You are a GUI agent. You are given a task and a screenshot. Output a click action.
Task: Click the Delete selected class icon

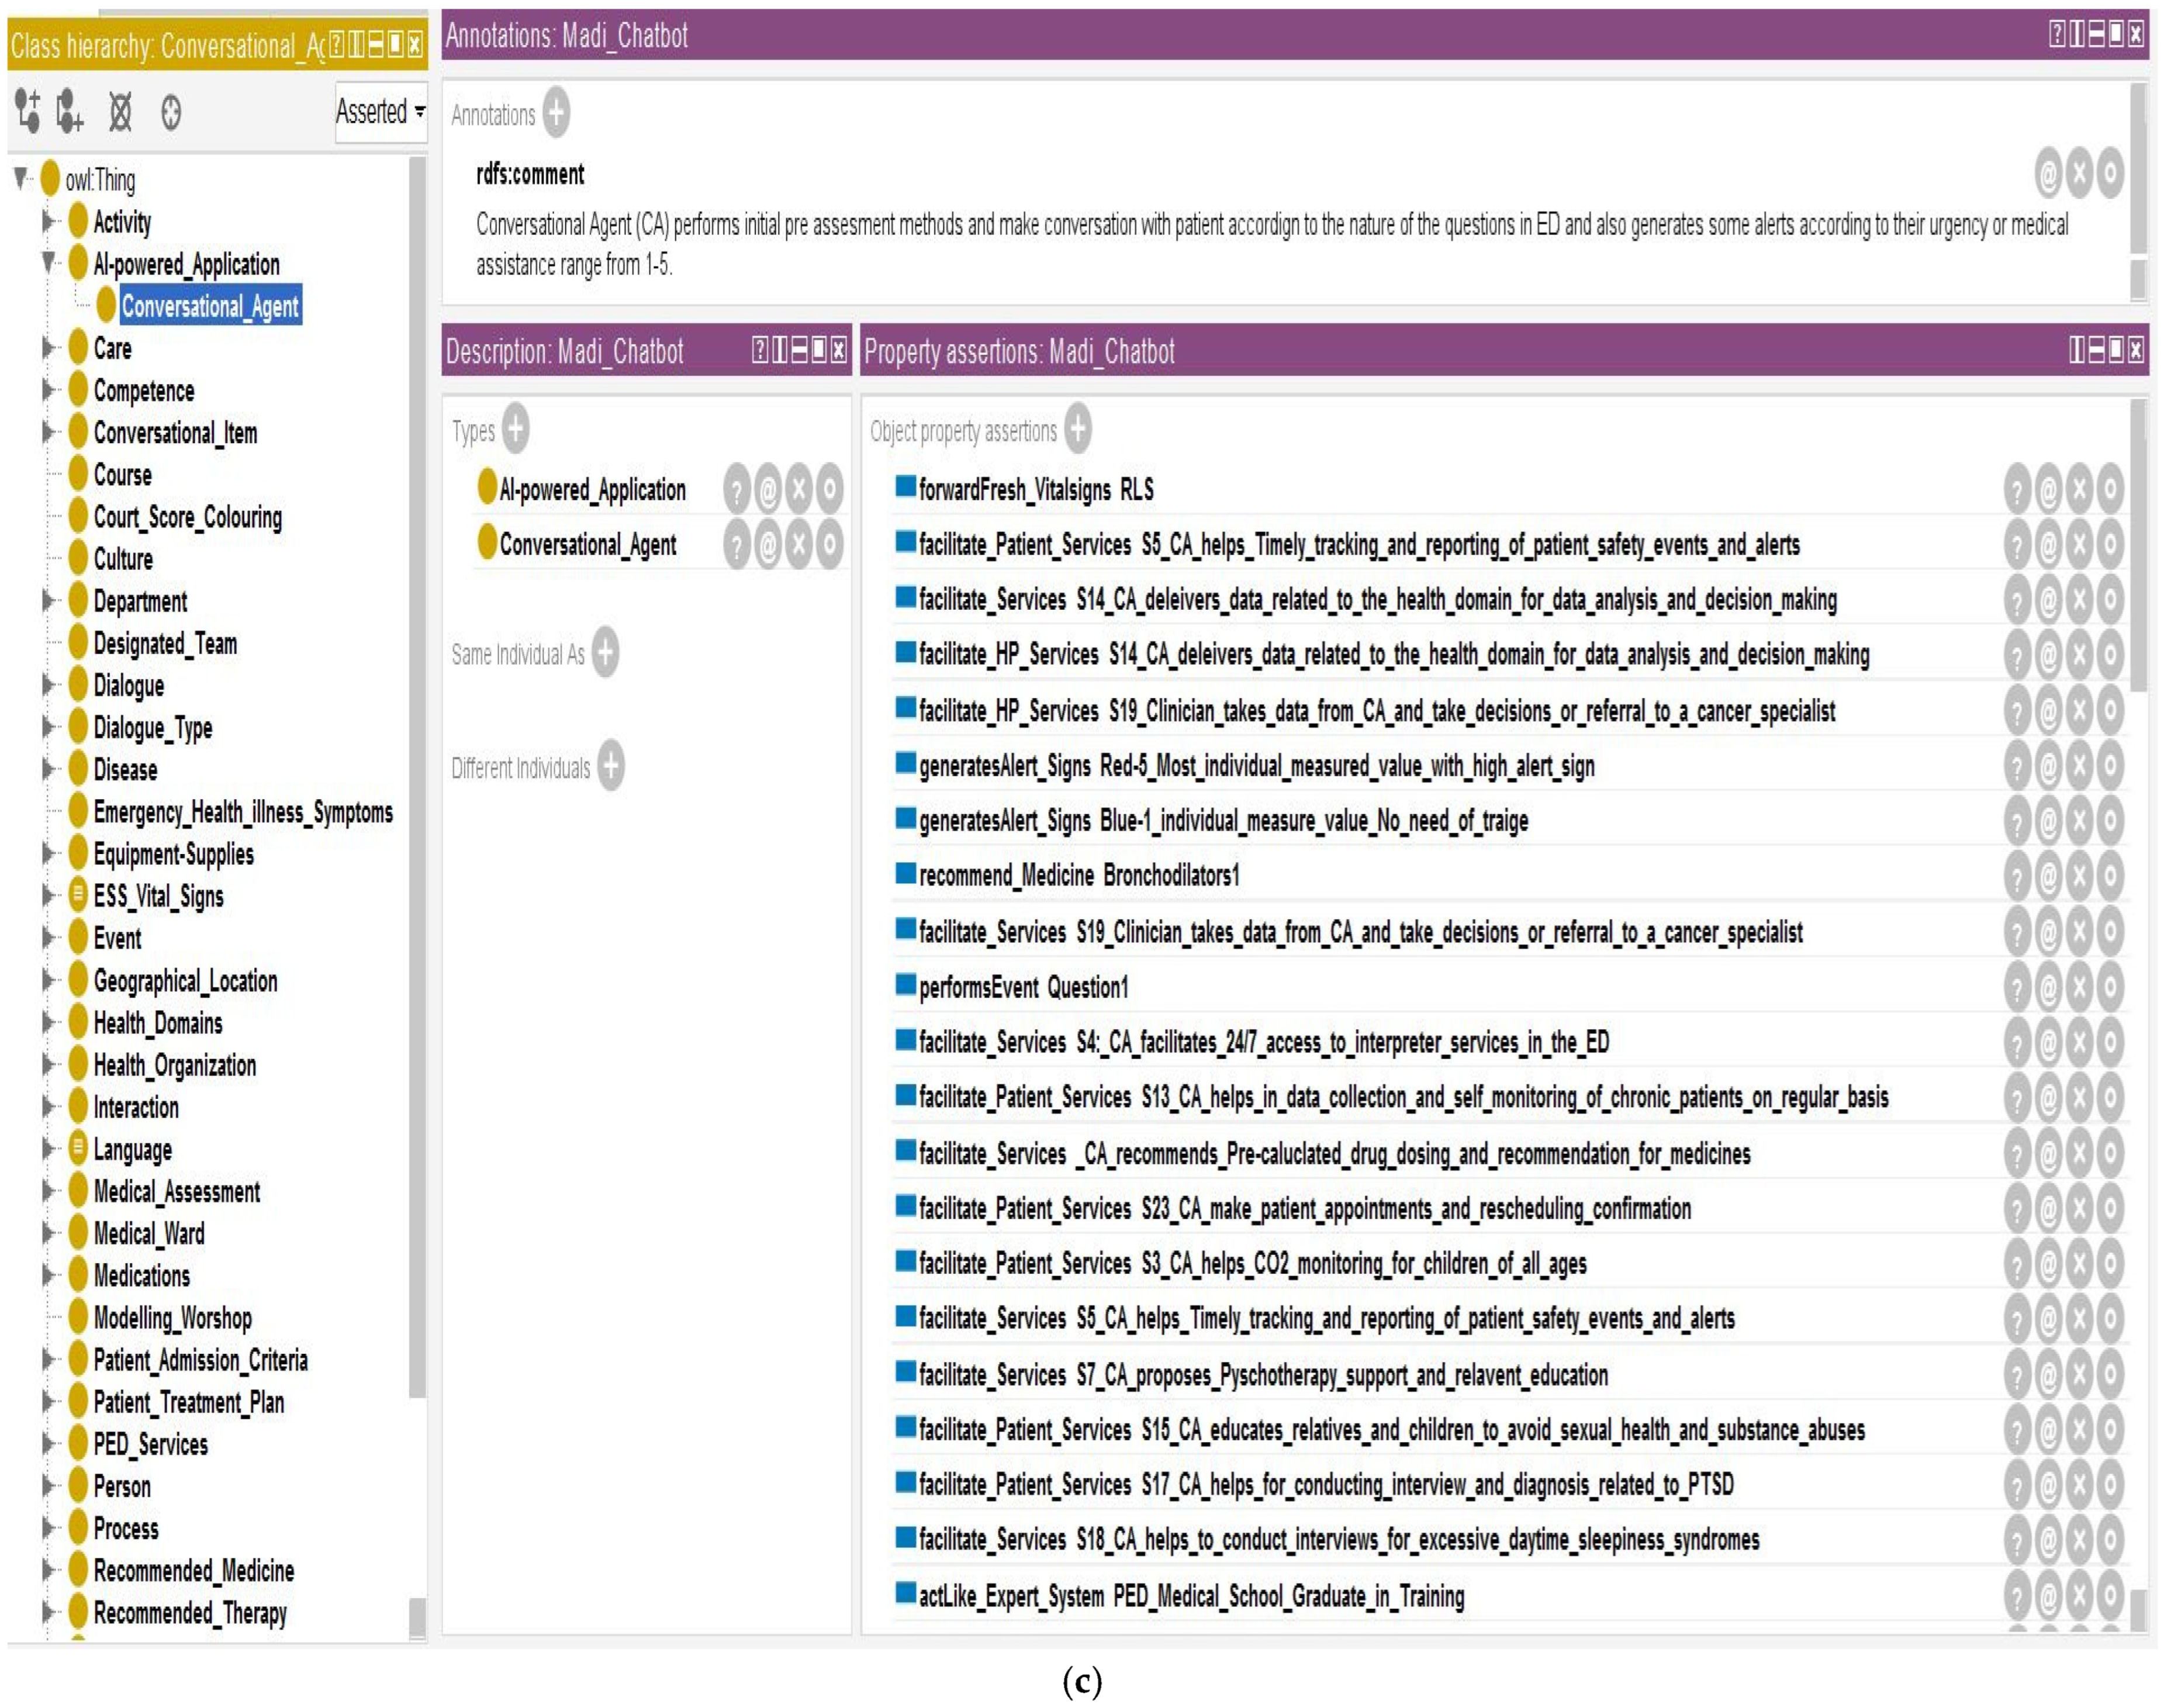[x=120, y=112]
